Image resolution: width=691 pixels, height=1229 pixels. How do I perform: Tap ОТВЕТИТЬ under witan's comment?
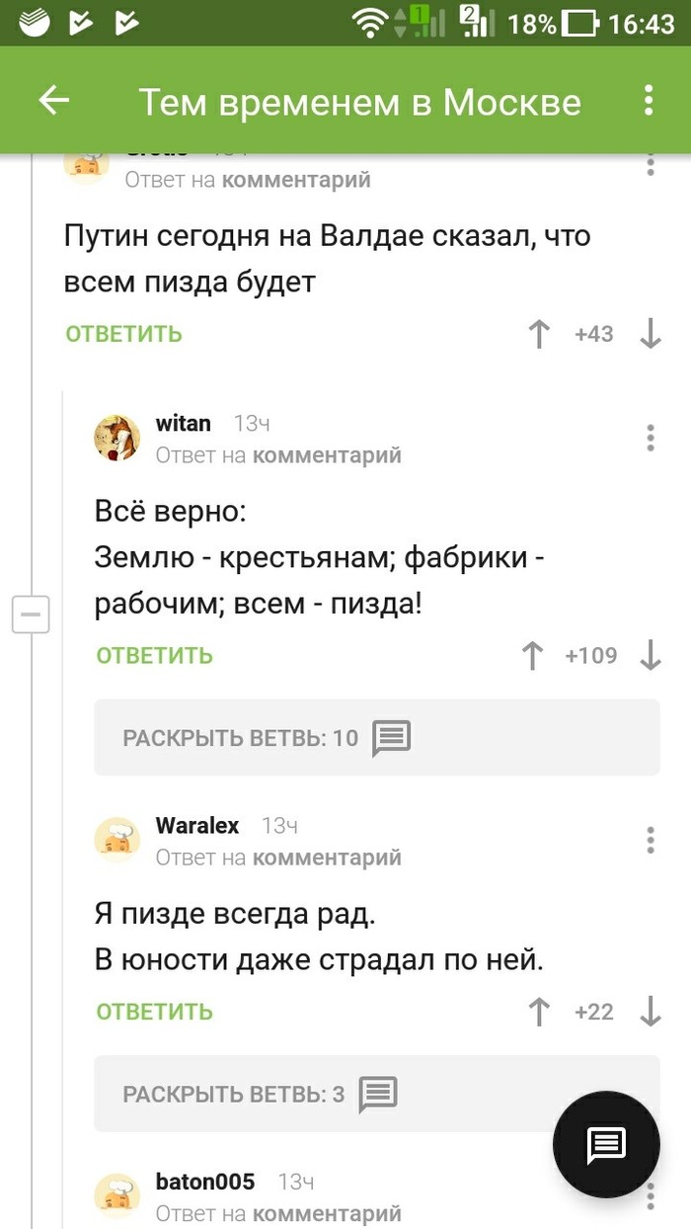[154, 655]
